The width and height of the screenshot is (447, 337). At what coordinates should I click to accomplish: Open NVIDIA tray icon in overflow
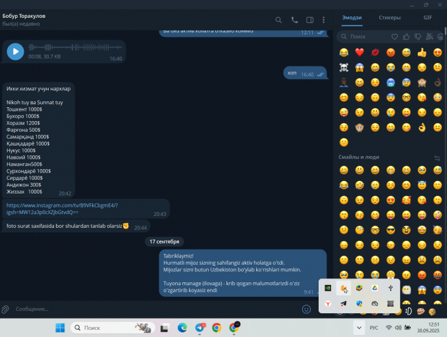click(x=328, y=288)
